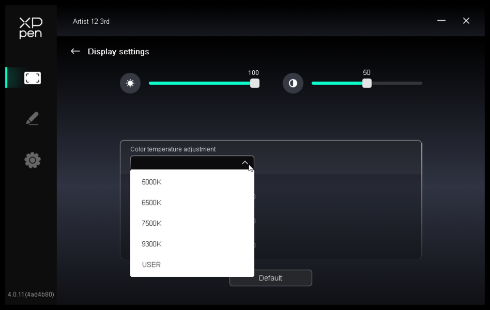The width and height of the screenshot is (490, 310).
Task: Reset display settings with Default button
Action: [271, 278]
